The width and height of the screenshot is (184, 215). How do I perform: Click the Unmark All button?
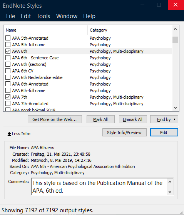[x=133, y=119]
